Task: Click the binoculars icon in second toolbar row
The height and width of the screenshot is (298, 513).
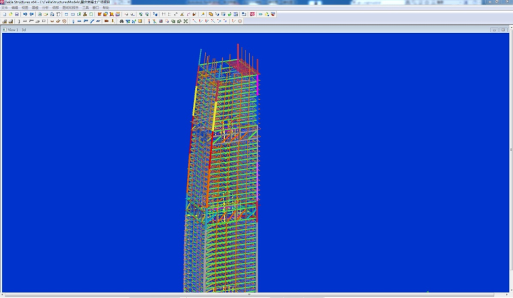Action: tap(122, 21)
